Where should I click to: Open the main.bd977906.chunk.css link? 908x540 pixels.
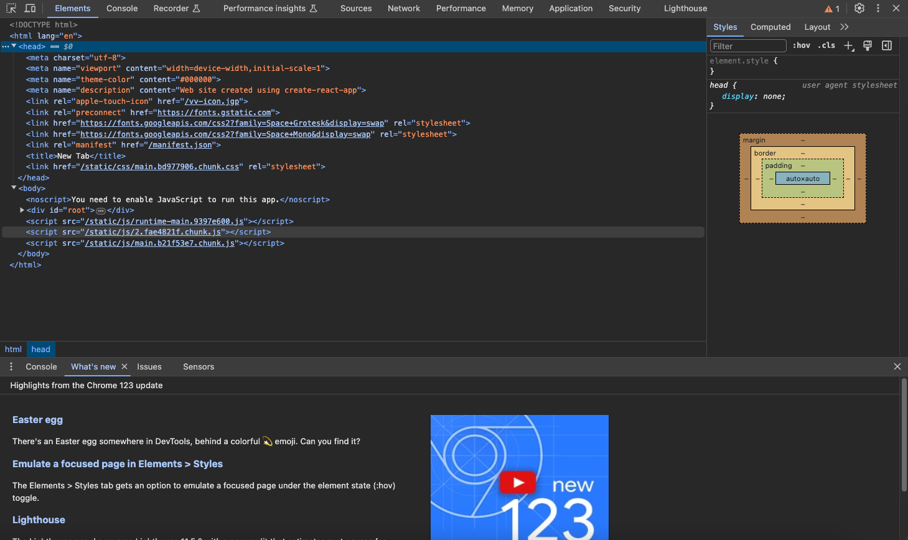coord(159,167)
